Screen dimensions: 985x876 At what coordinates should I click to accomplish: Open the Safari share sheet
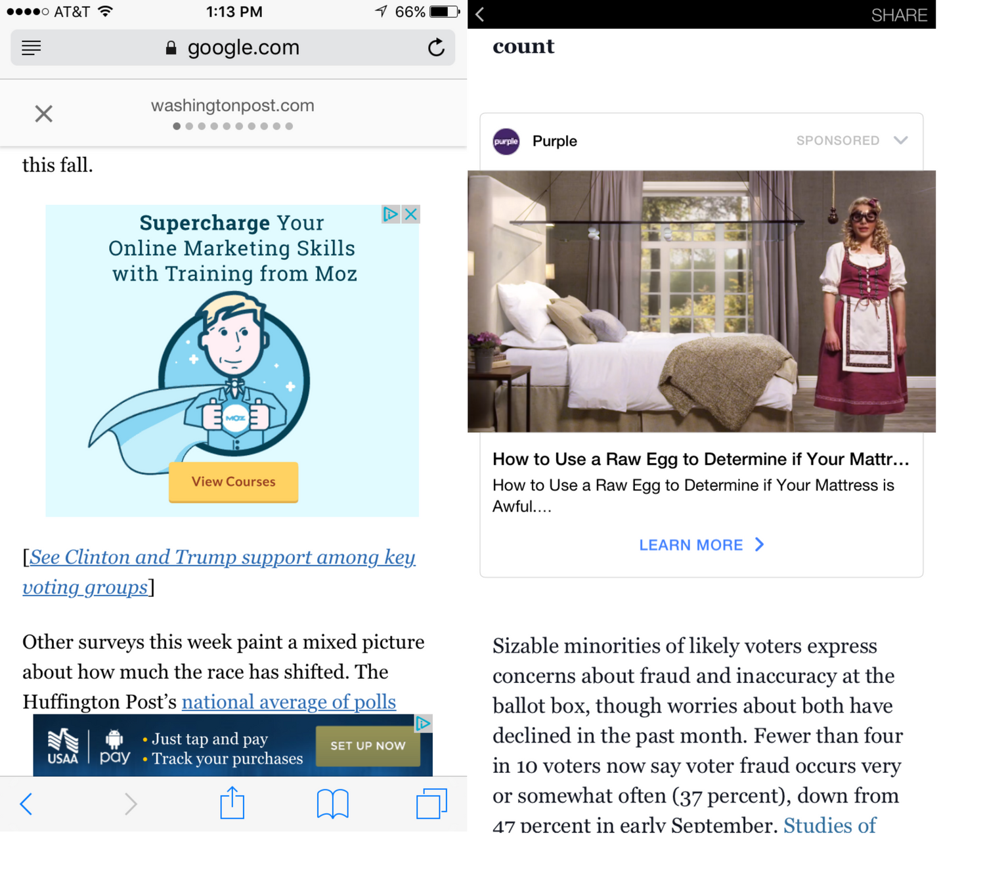[x=232, y=802]
